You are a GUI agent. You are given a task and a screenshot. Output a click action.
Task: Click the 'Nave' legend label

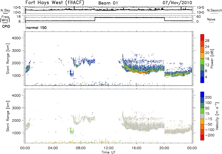pyautogui.click(x=211, y=19)
